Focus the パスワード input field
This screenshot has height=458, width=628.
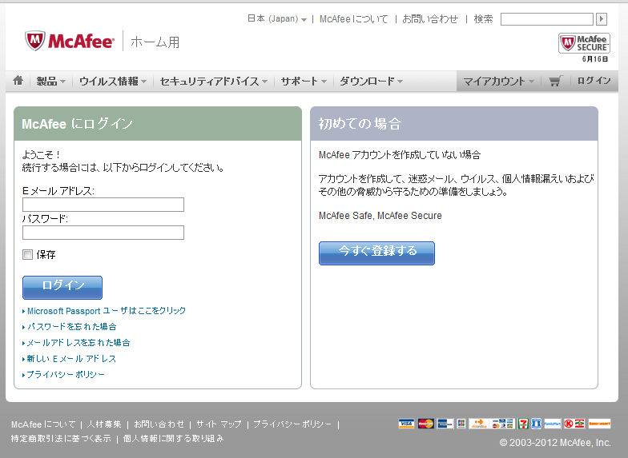pyautogui.click(x=103, y=232)
